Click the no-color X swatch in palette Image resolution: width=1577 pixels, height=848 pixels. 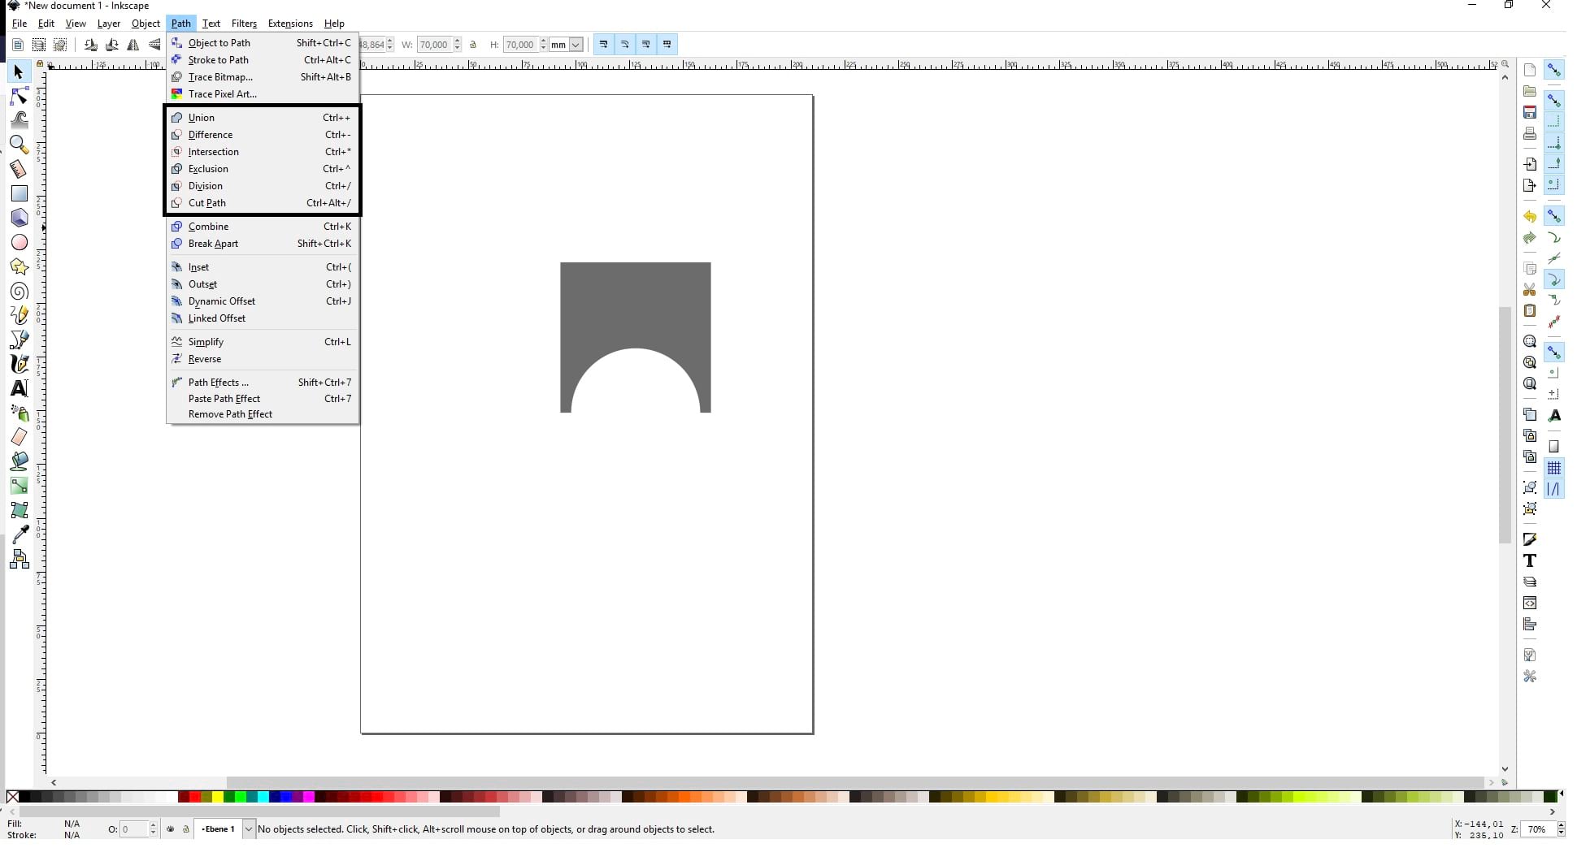pos(12,797)
